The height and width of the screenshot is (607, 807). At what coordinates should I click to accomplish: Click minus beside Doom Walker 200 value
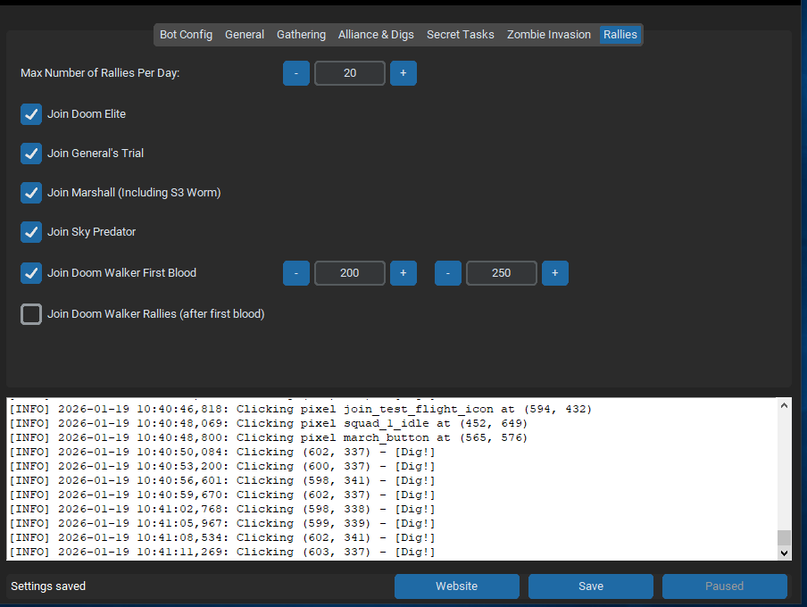tap(296, 273)
